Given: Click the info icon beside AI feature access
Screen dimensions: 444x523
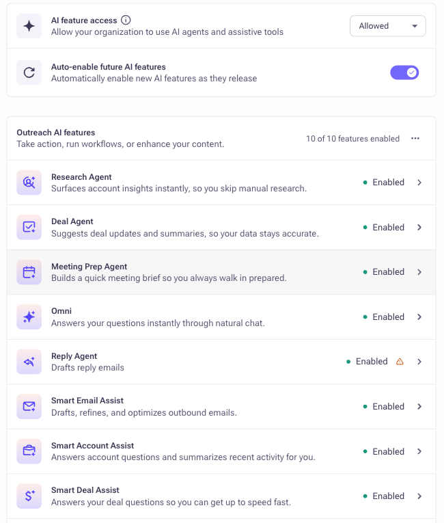Looking at the screenshot, I should click(x=126, y=20).
